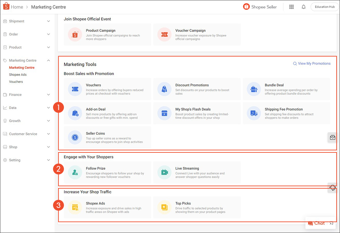340x233 pixels.
Task: Open the notifications bell
Action: (x=303, y=6)
